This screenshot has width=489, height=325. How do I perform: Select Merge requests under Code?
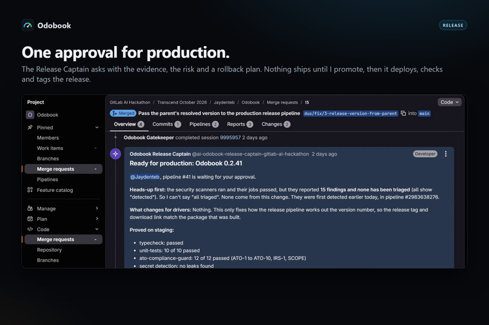point(63,240)
